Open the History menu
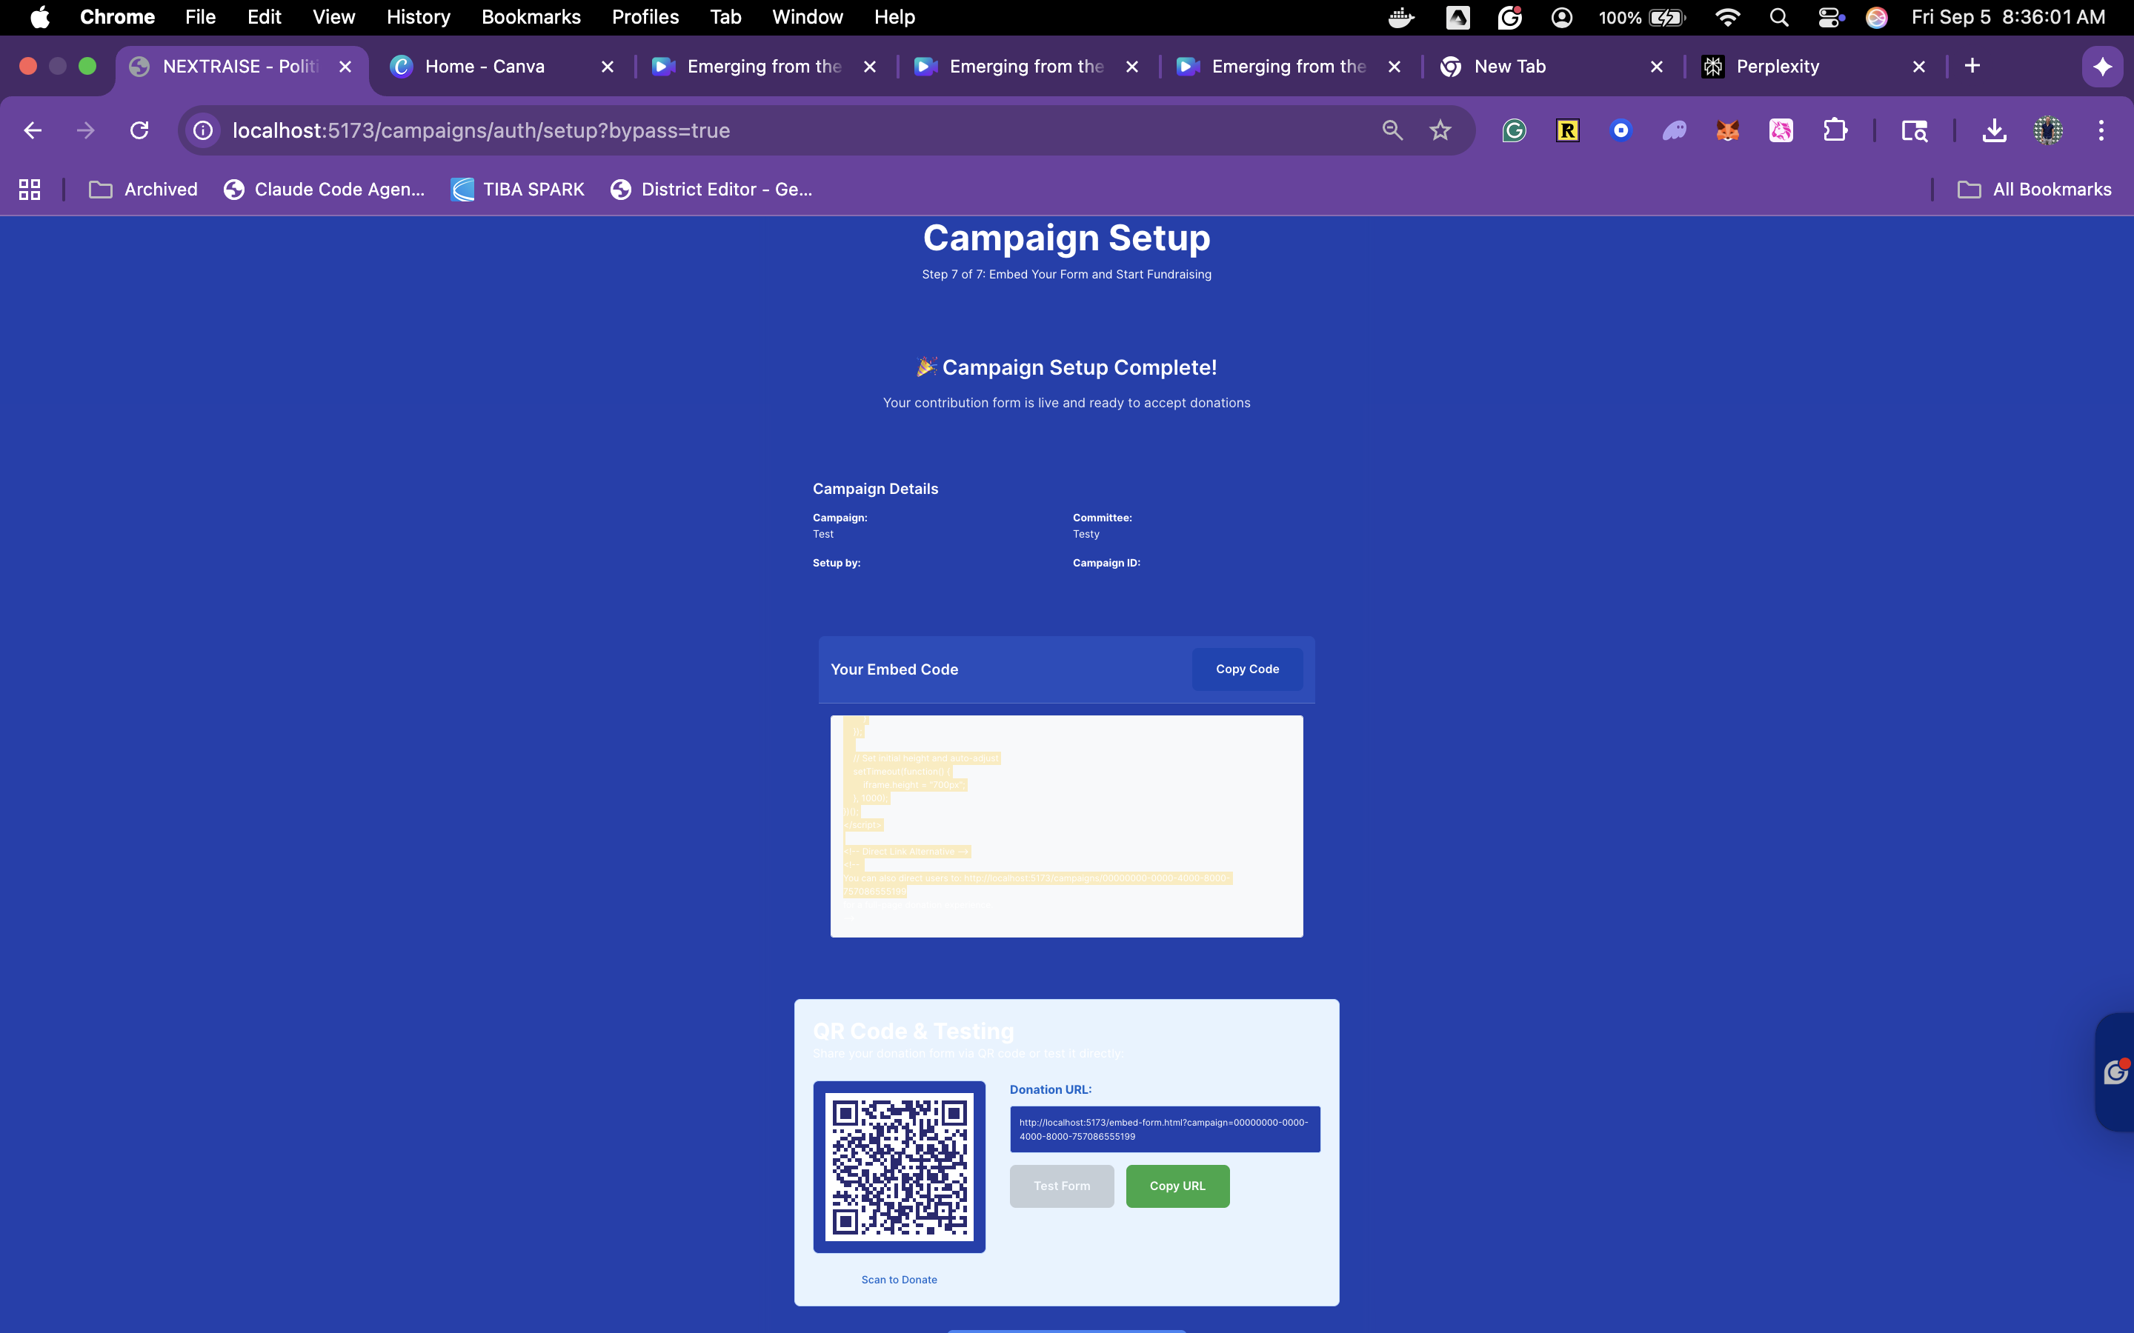Screen dimensions: 2134x1333 coord(418,17)
